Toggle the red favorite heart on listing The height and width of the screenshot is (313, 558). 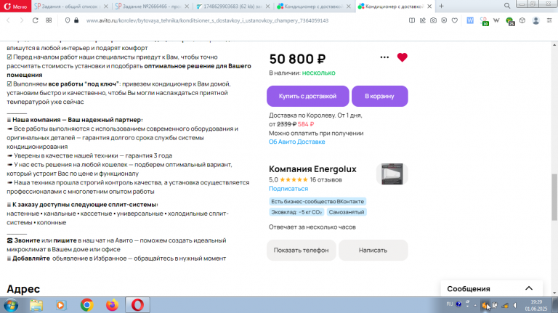tap(402, 57)
